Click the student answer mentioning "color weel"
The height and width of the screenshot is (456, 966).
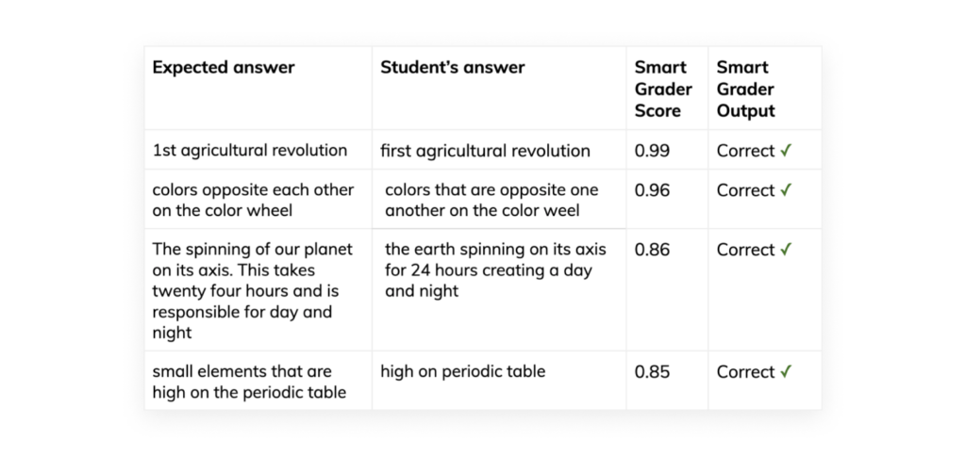point(491,200)
